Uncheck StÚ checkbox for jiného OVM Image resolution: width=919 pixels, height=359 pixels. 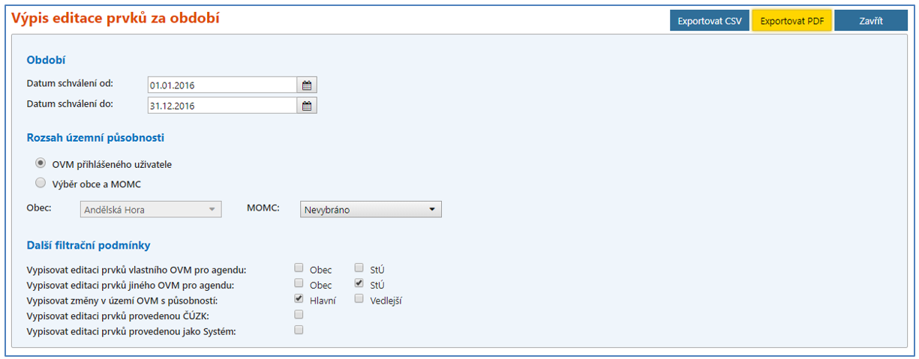pos(359,283)
